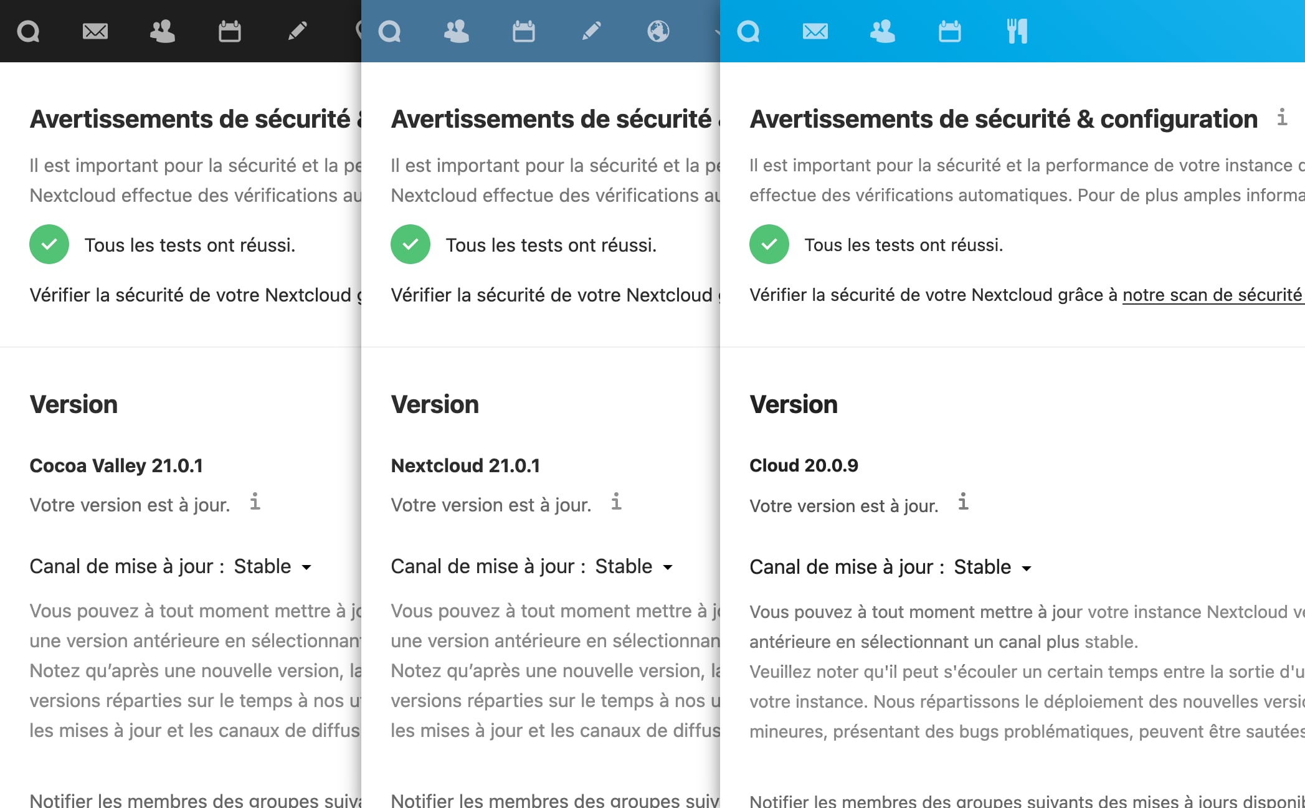Click info icon next to Cloud 20.0.9 version status
This screenshot has height=808, width=1305.
point(963,501)
